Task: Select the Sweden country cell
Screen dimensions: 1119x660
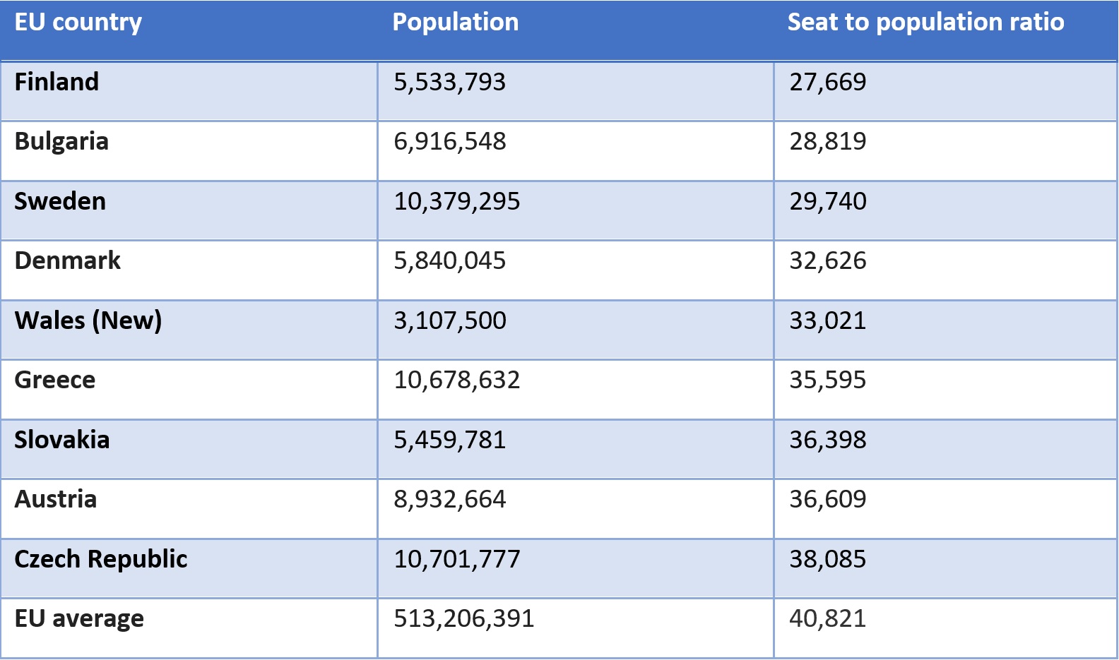Action: (x=60, y=201)
